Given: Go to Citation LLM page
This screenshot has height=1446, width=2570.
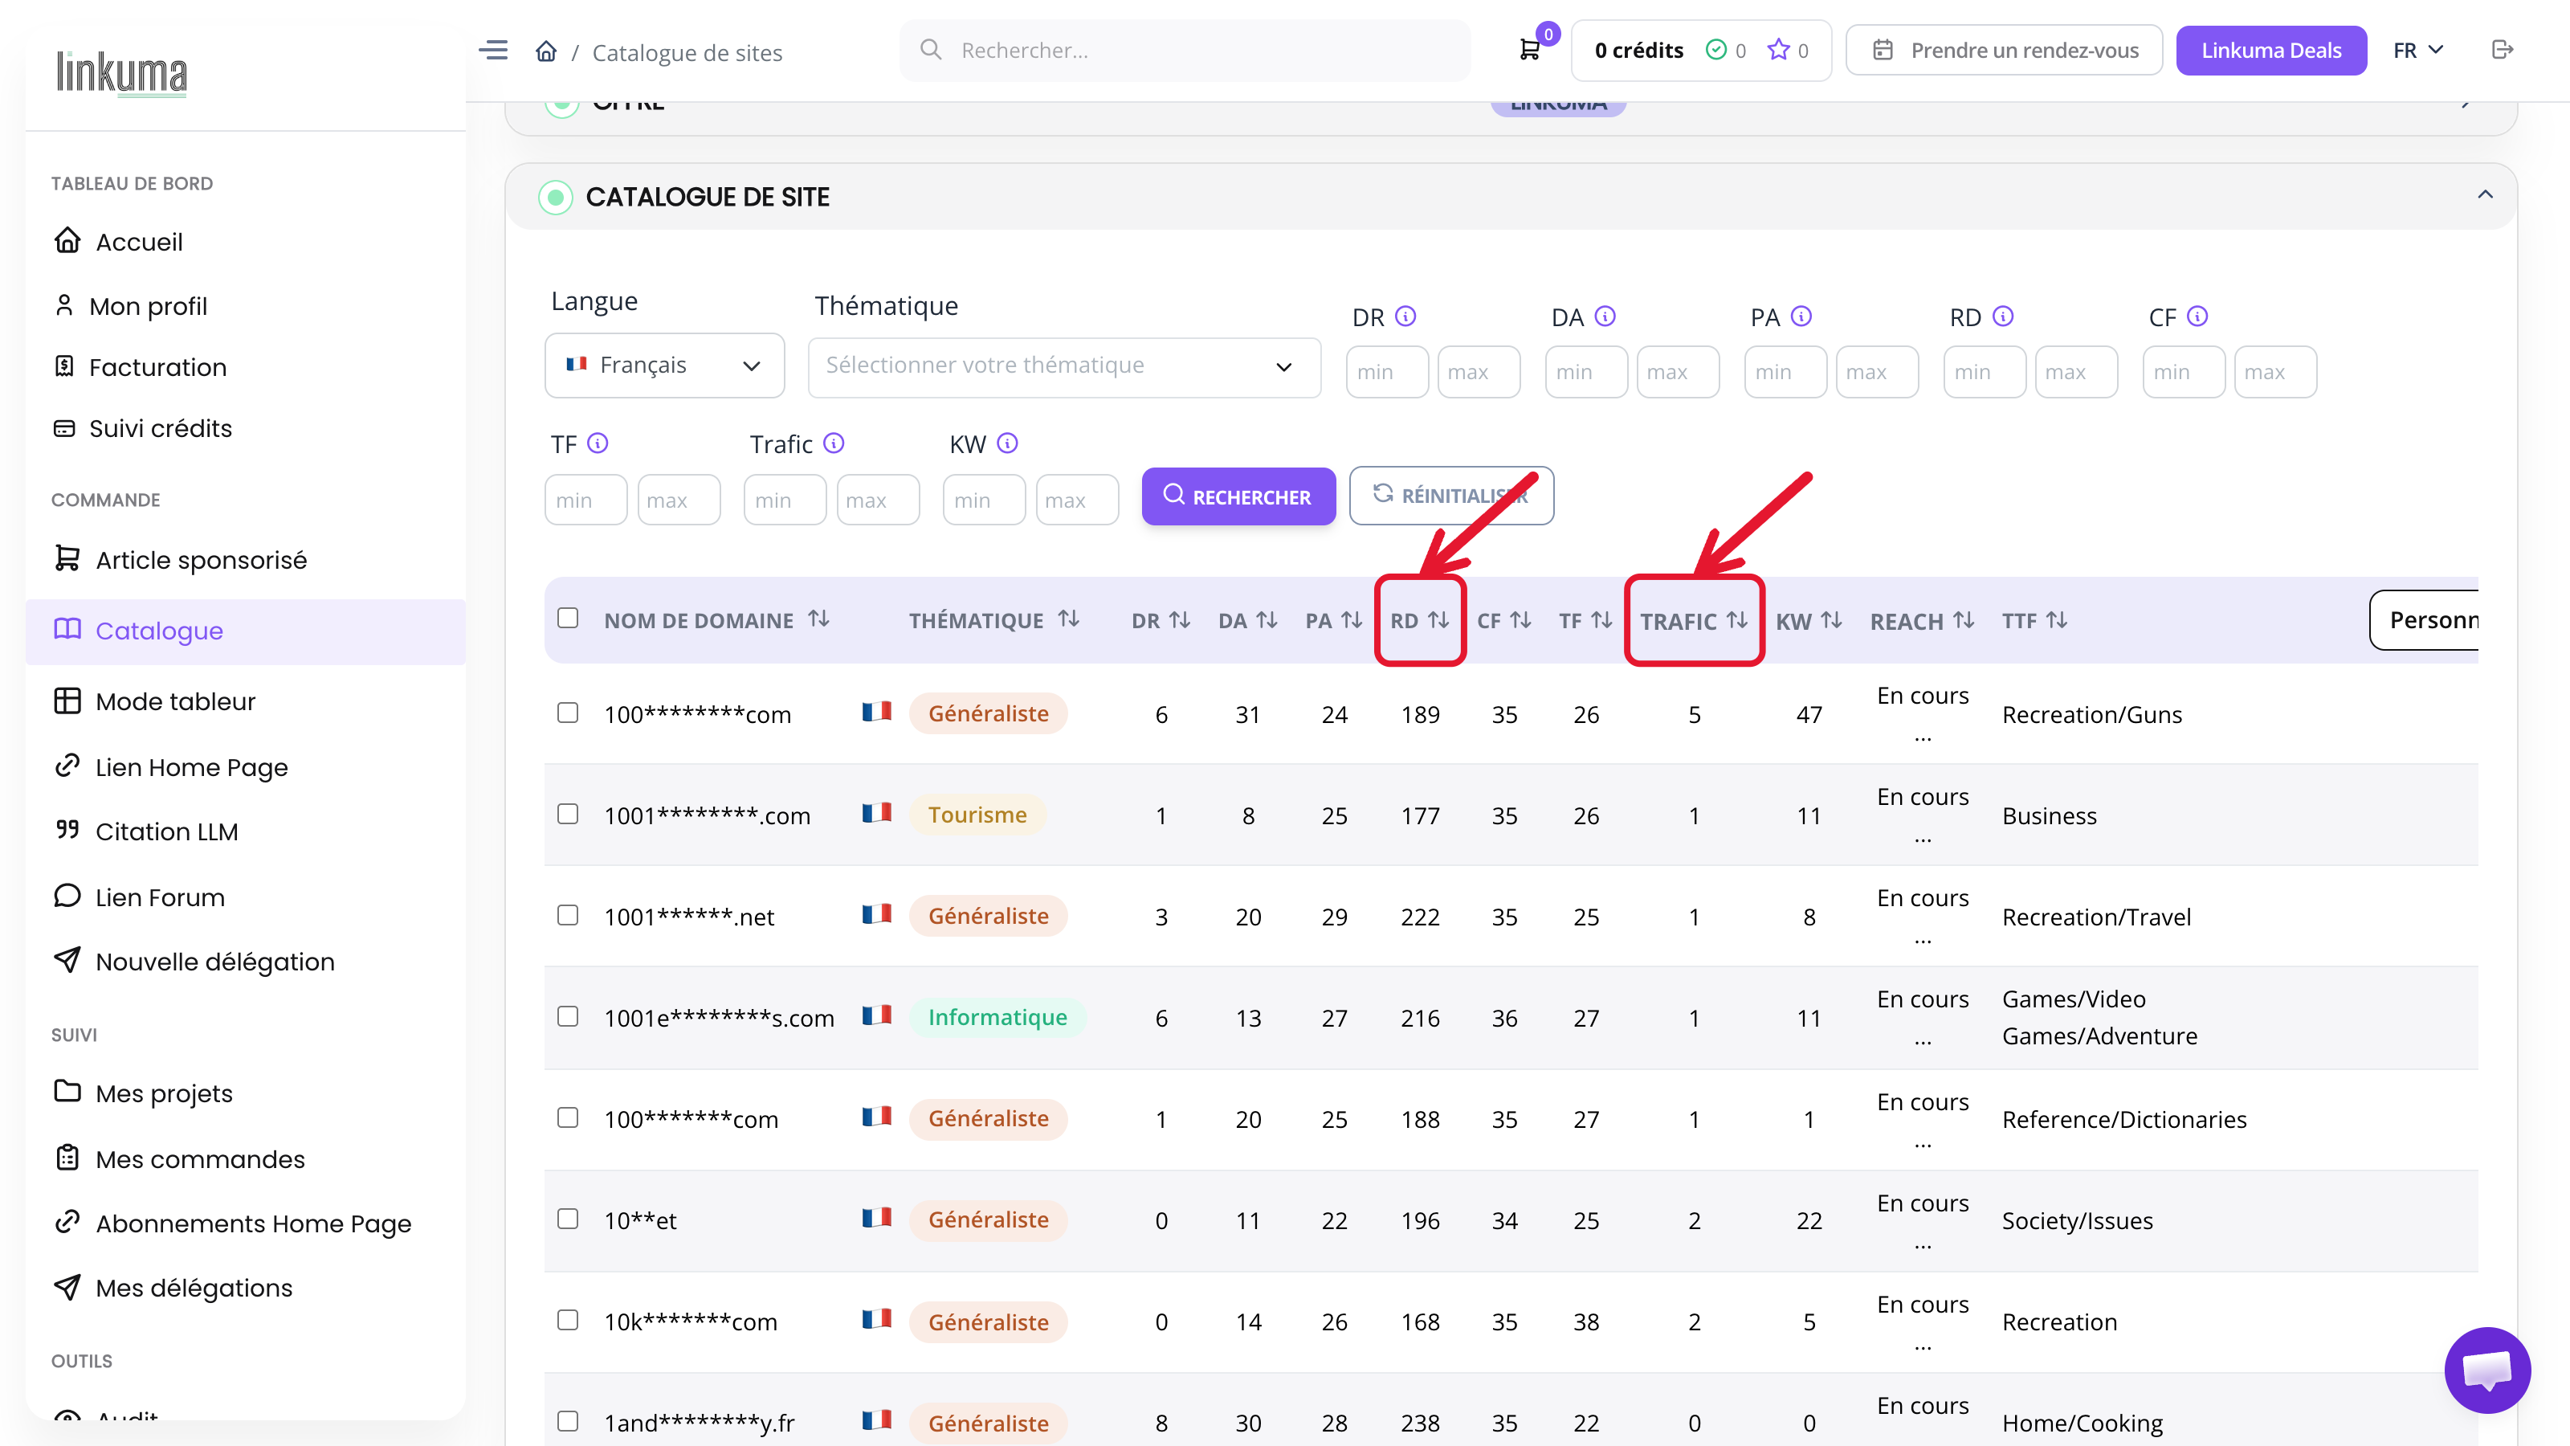Looking at the screenshot, I should (x=166, y=831).
